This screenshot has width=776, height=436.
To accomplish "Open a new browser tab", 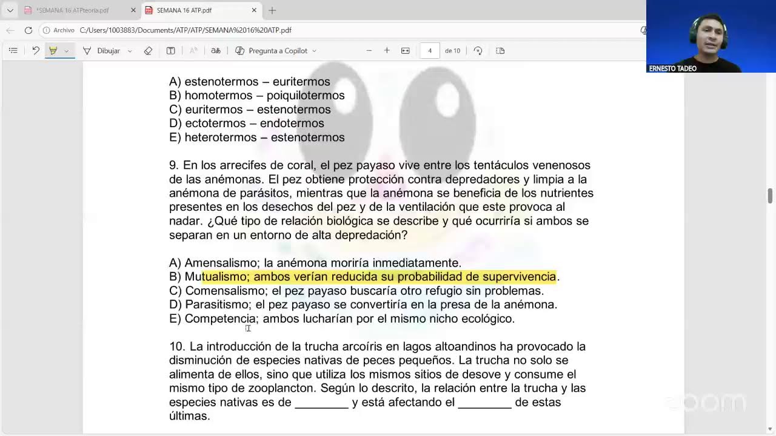I will [x=272, y=10].
